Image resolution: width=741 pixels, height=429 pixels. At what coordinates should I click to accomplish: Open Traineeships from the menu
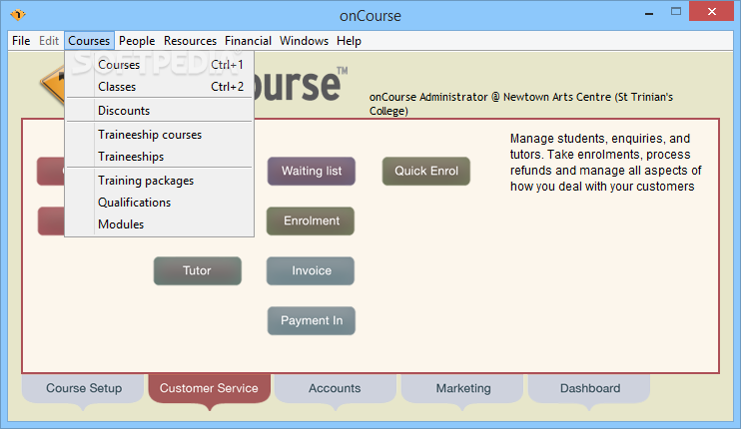[x=159, y=157]
